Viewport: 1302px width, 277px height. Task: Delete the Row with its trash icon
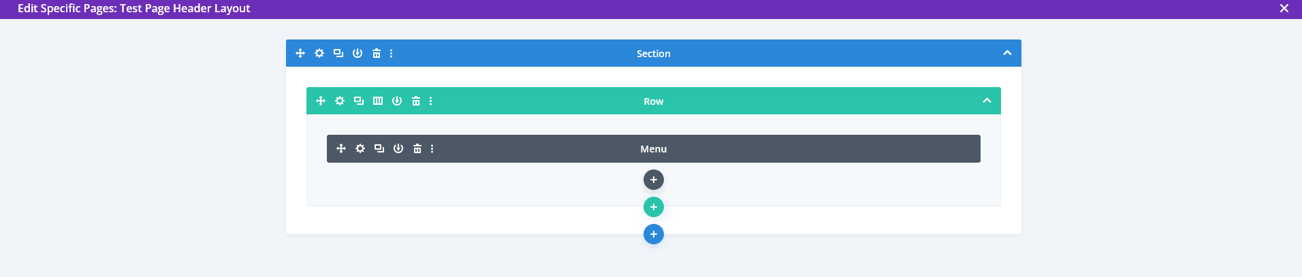click(416, 101)
